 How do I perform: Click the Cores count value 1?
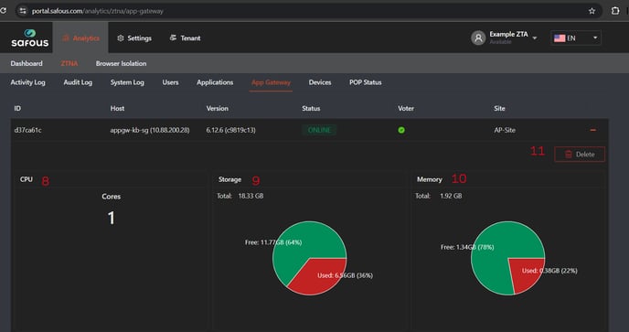pos(112,218)
